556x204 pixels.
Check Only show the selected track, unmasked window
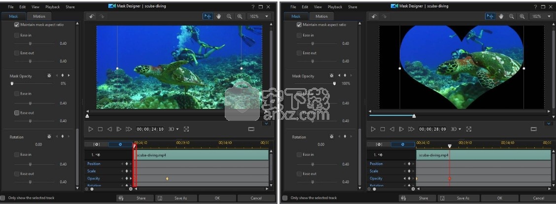pos(3,198)
